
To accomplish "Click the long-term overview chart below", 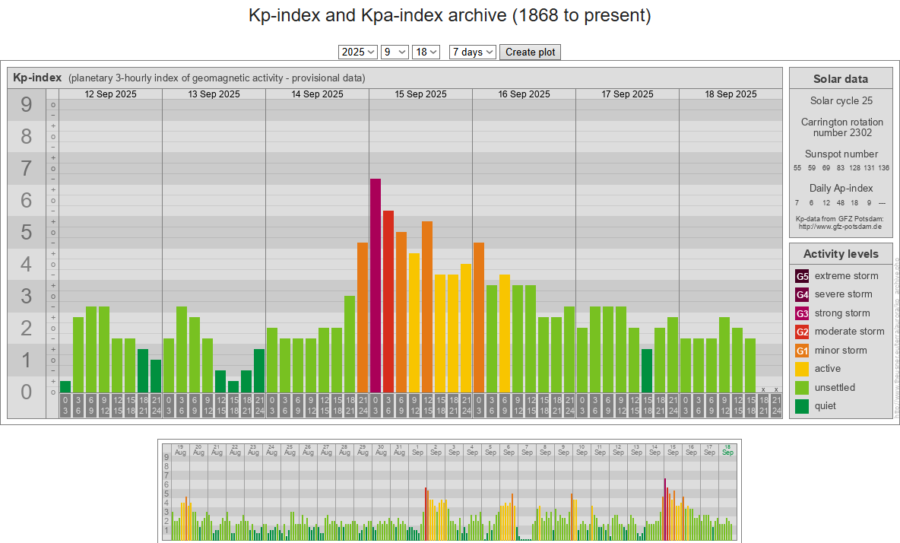I will (449, 491).
